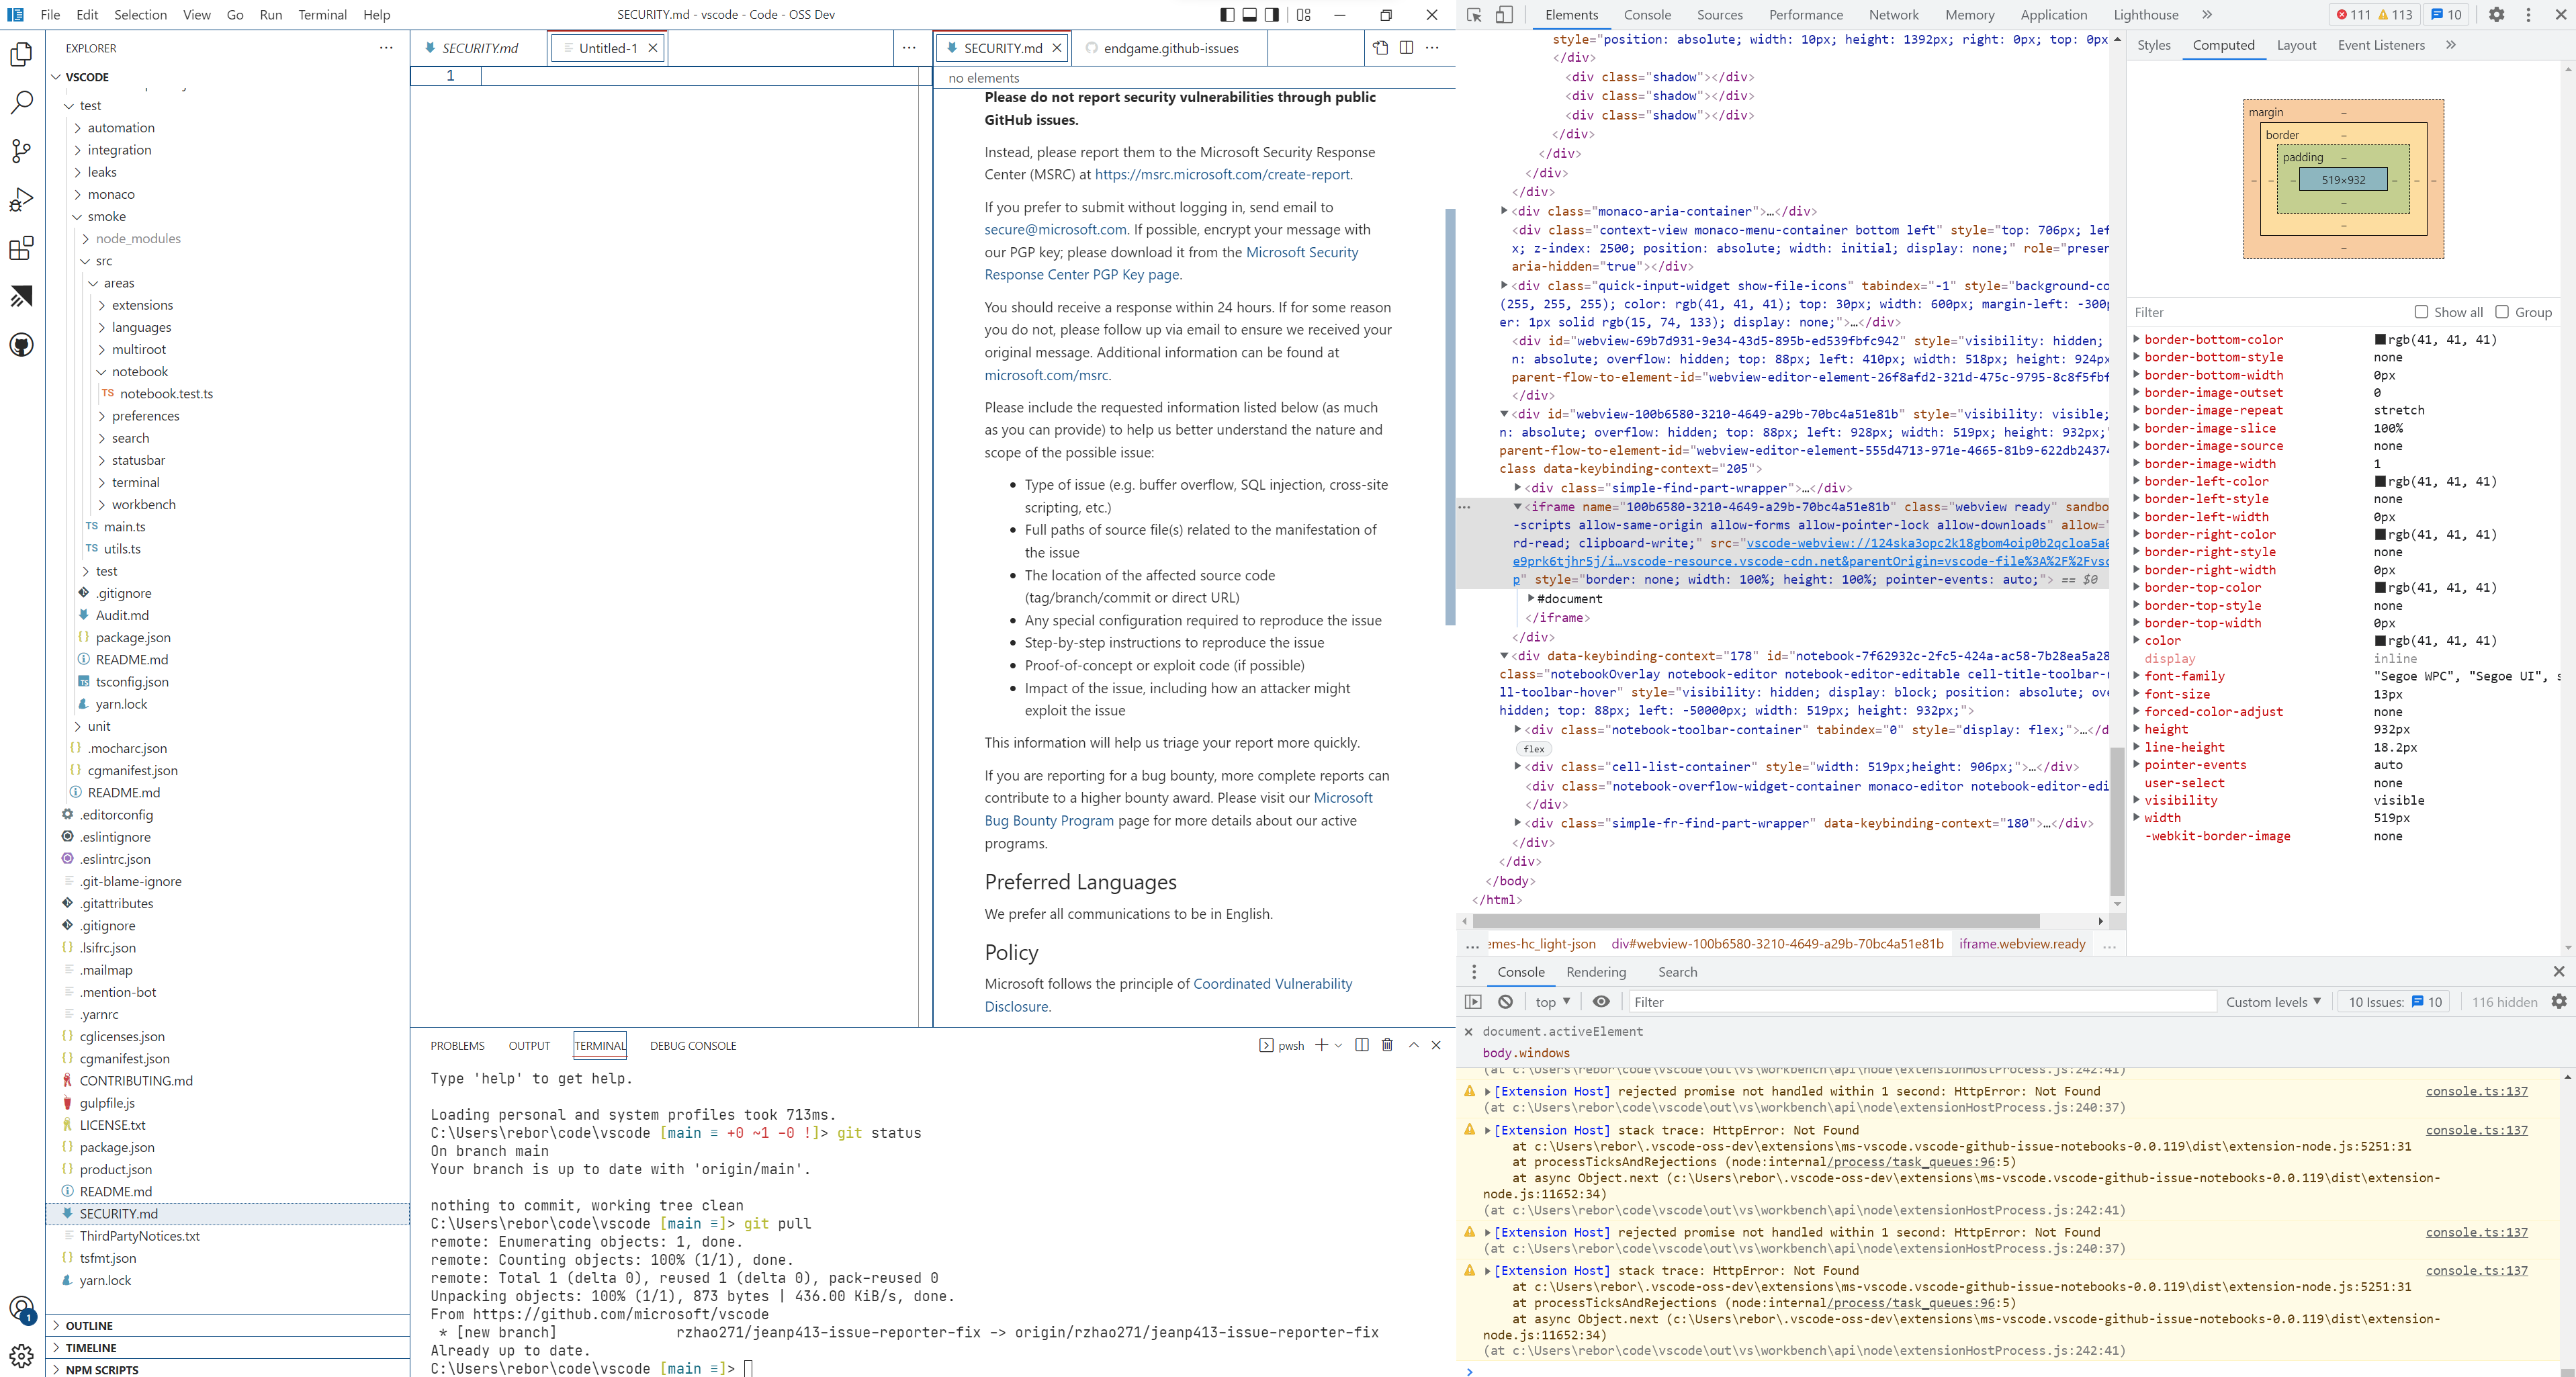Click the color property black swatch
Image resolution: width=2576 pixels, height=1377 pixels.
[2380, 641]
